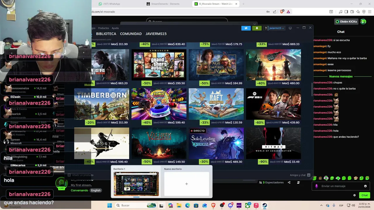Send message with green Chat button
Screen dimensions: 374x210
pos(365,195)
